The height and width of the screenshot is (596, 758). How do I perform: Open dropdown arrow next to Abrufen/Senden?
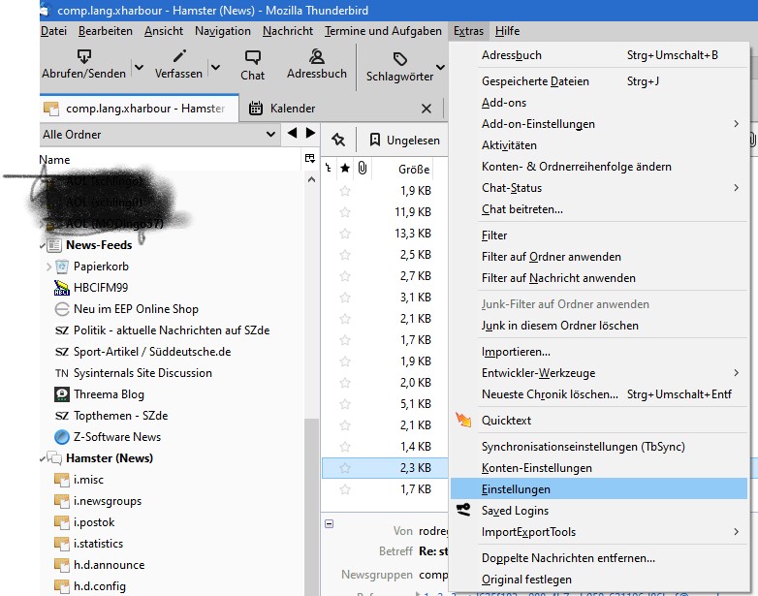click(x=138, y=69)
